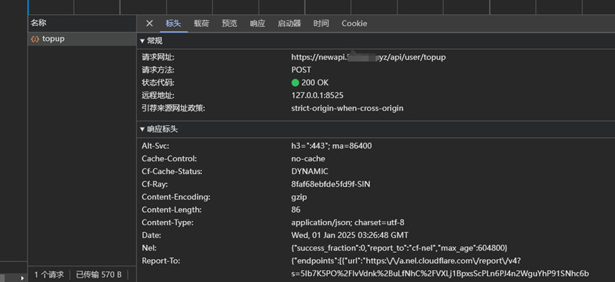The height and width of the screenshot is (282, 615).
Task: Click the 状态代码 label
Action: 158,82
